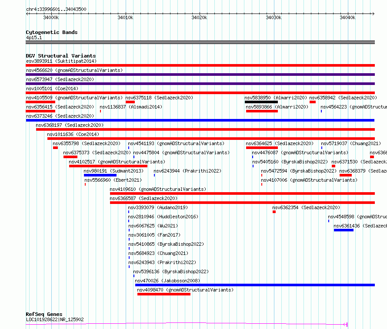Screen dimensions: 387x329
Task: Click the 34040k ruler position marker
Action: pyautogui.click(x=347, y=17)
